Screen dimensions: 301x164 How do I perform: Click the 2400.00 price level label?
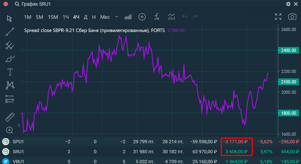288,50
